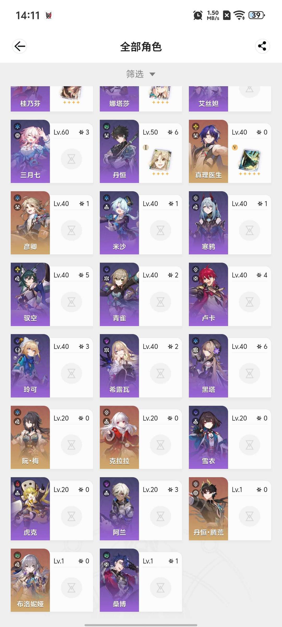The height and width of the screenshot is (627, 282).
Task: Open the share icon at top right
Action: [262, 46]
